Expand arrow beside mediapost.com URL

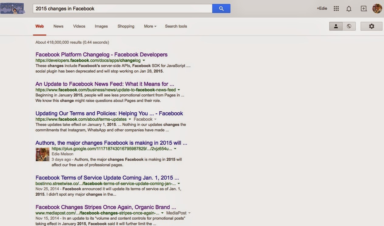pyautogui.click(x=163, y=213)
